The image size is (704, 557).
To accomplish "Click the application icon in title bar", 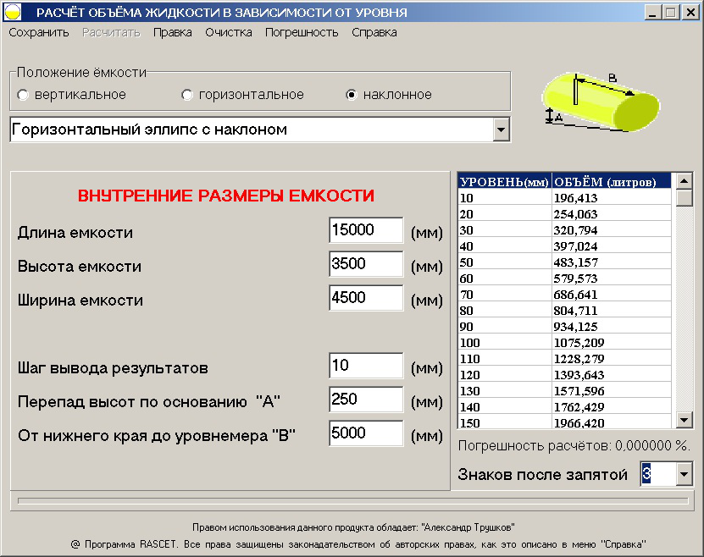I will point(12,11).
